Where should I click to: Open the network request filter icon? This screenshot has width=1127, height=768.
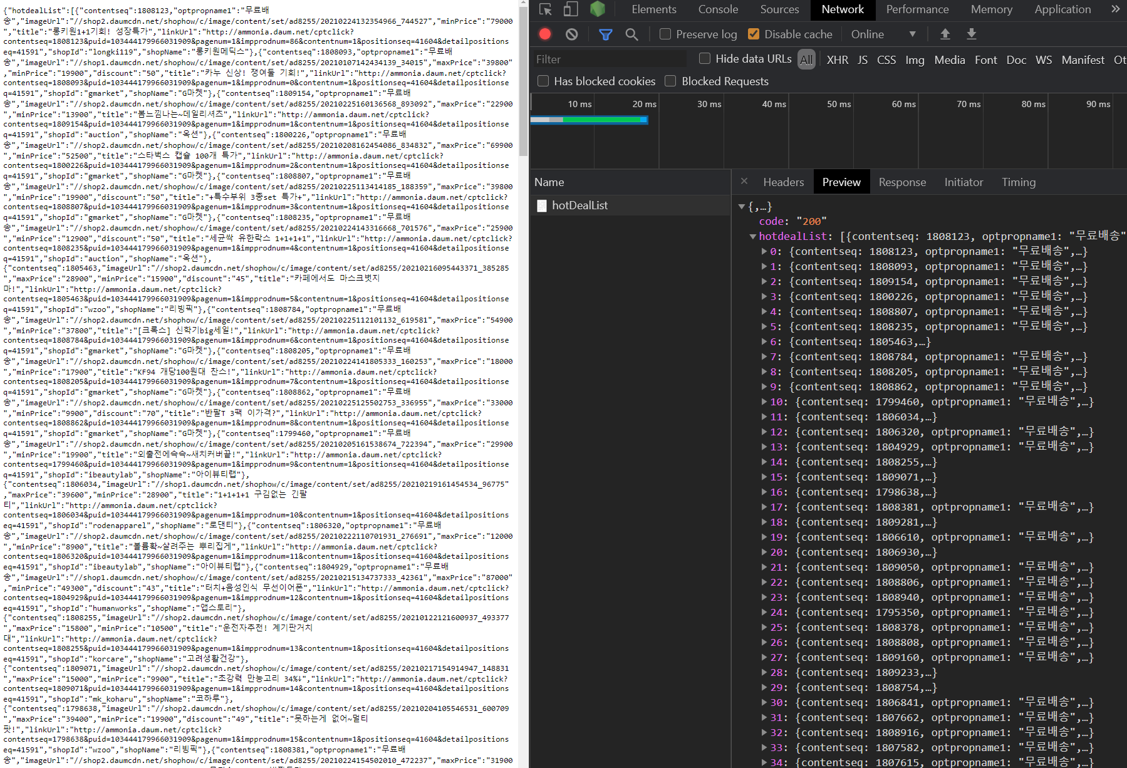tap(605, 34)
